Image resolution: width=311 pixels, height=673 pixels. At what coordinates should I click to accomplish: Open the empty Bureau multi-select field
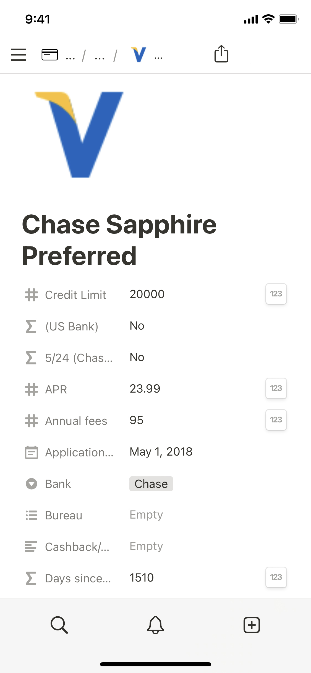point(146,515)
